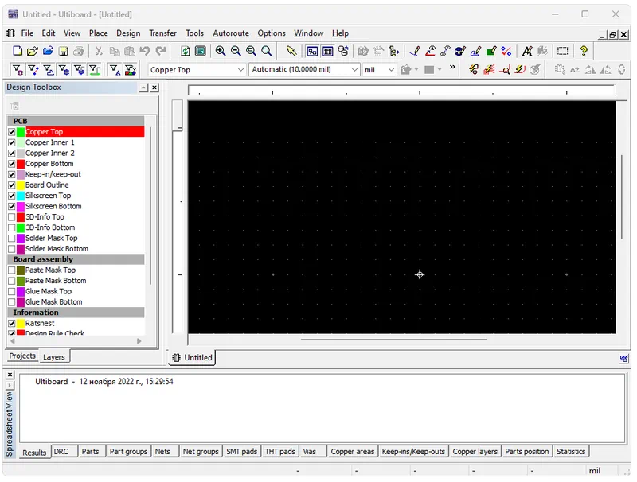Click the layer list right scroll arrow
637x482 pixels.
139,341
